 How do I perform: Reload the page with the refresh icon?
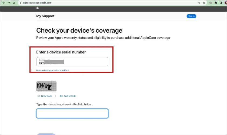pos(14,3)
